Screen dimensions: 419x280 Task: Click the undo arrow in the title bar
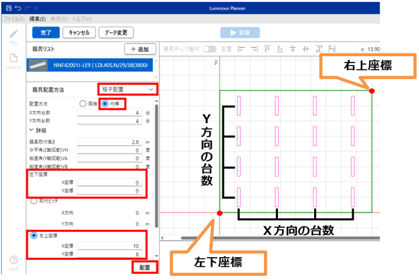click(x=17, y=7)
